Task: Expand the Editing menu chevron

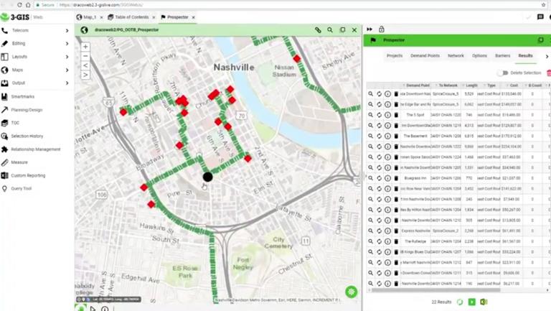Action: (67, 44)
